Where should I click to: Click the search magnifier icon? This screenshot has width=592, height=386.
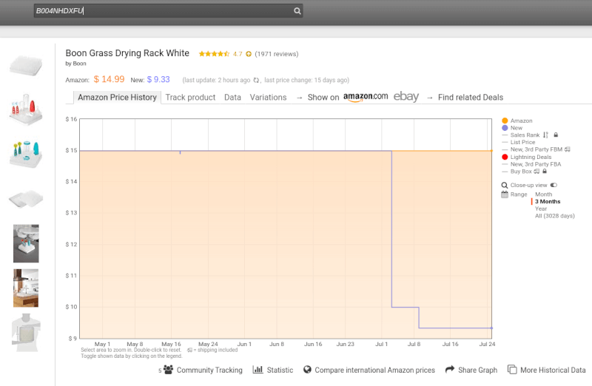[297, 11]
